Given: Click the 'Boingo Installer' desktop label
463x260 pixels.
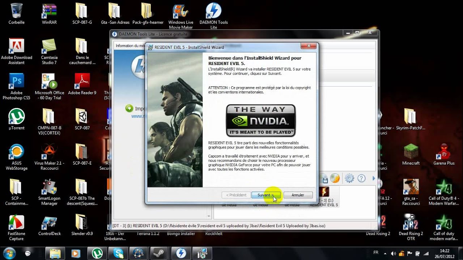Looking at the screenshot, I should 181,234.
